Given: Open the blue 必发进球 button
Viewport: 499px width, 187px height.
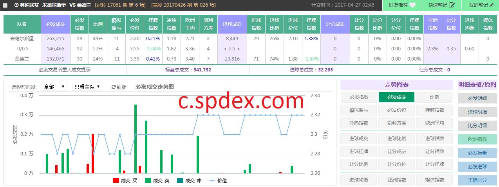Looking at the screenshot, I should (x=477, y=166).
